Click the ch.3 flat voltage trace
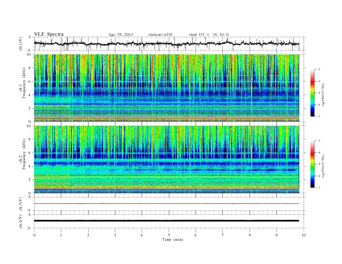Screen dimensions: 342x264 click(166, 204)
